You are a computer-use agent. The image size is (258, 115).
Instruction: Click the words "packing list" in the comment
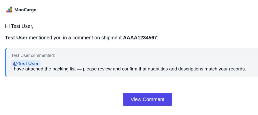[63, 69]
